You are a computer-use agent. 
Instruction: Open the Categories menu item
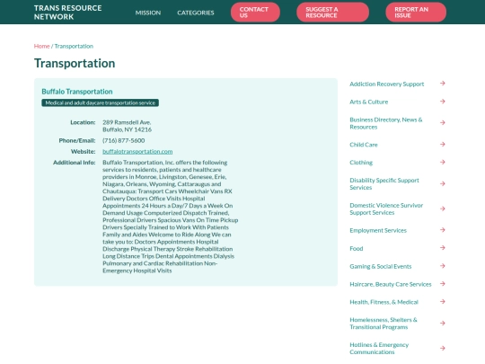(x=196, y=13)
